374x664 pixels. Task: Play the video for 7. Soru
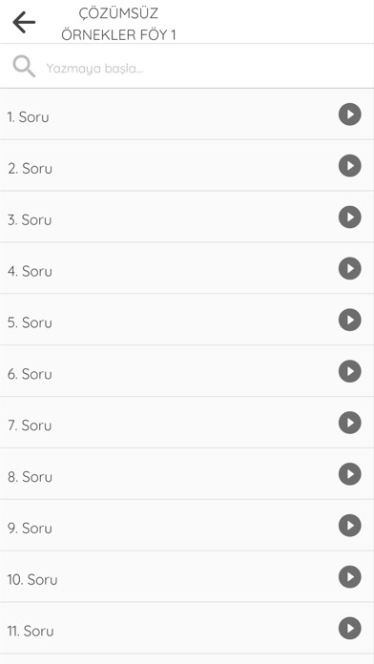349,423
